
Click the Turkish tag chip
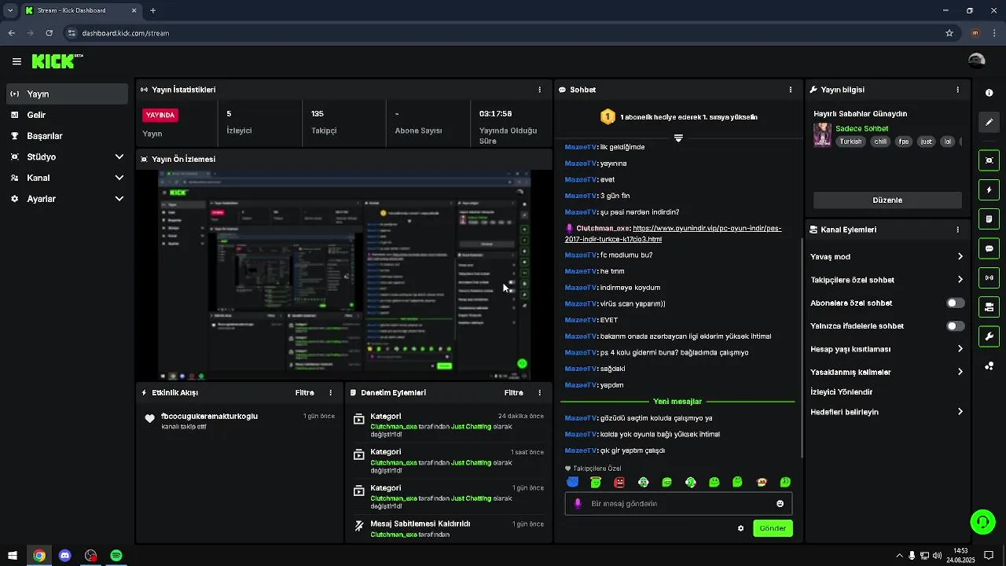(850, 142)
